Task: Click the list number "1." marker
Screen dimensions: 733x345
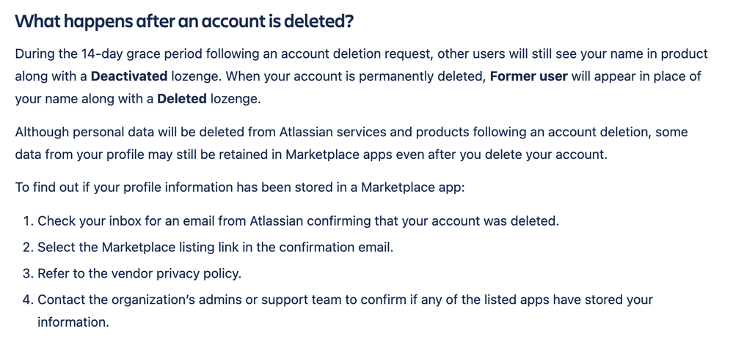Action: click(28, 221)
